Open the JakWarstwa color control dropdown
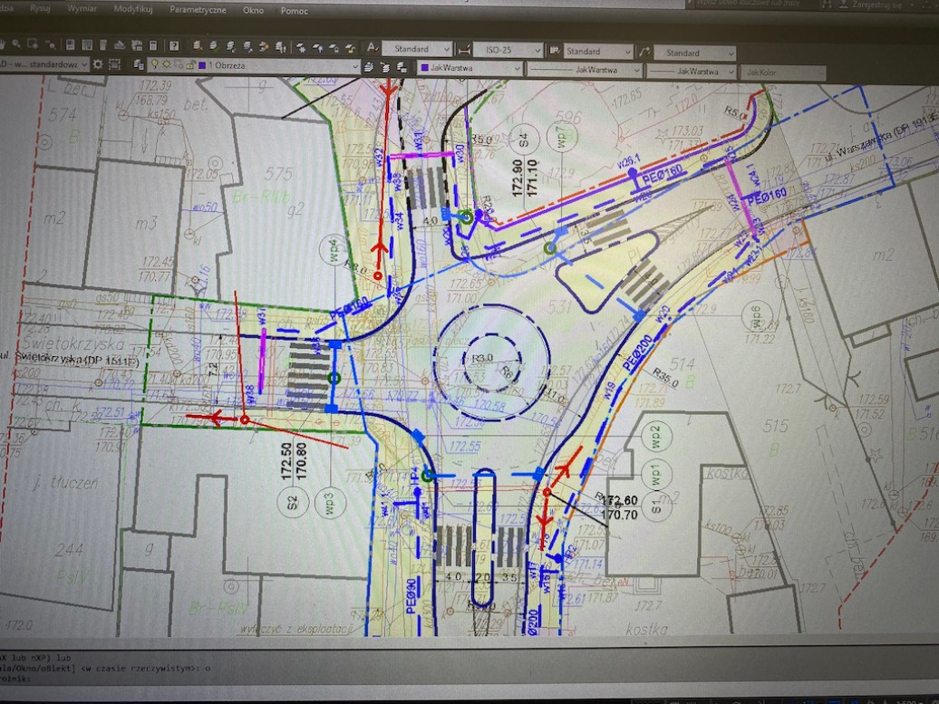Screen dimensions: 939x704 pyautogui.click(x=517, y=69)
